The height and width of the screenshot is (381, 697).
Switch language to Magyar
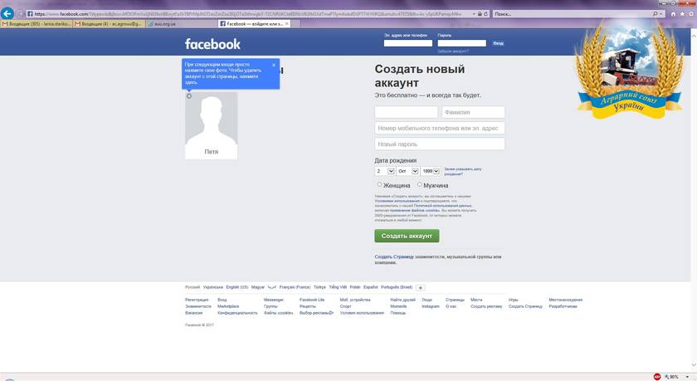pyautogui.click(x=258, y=287)
